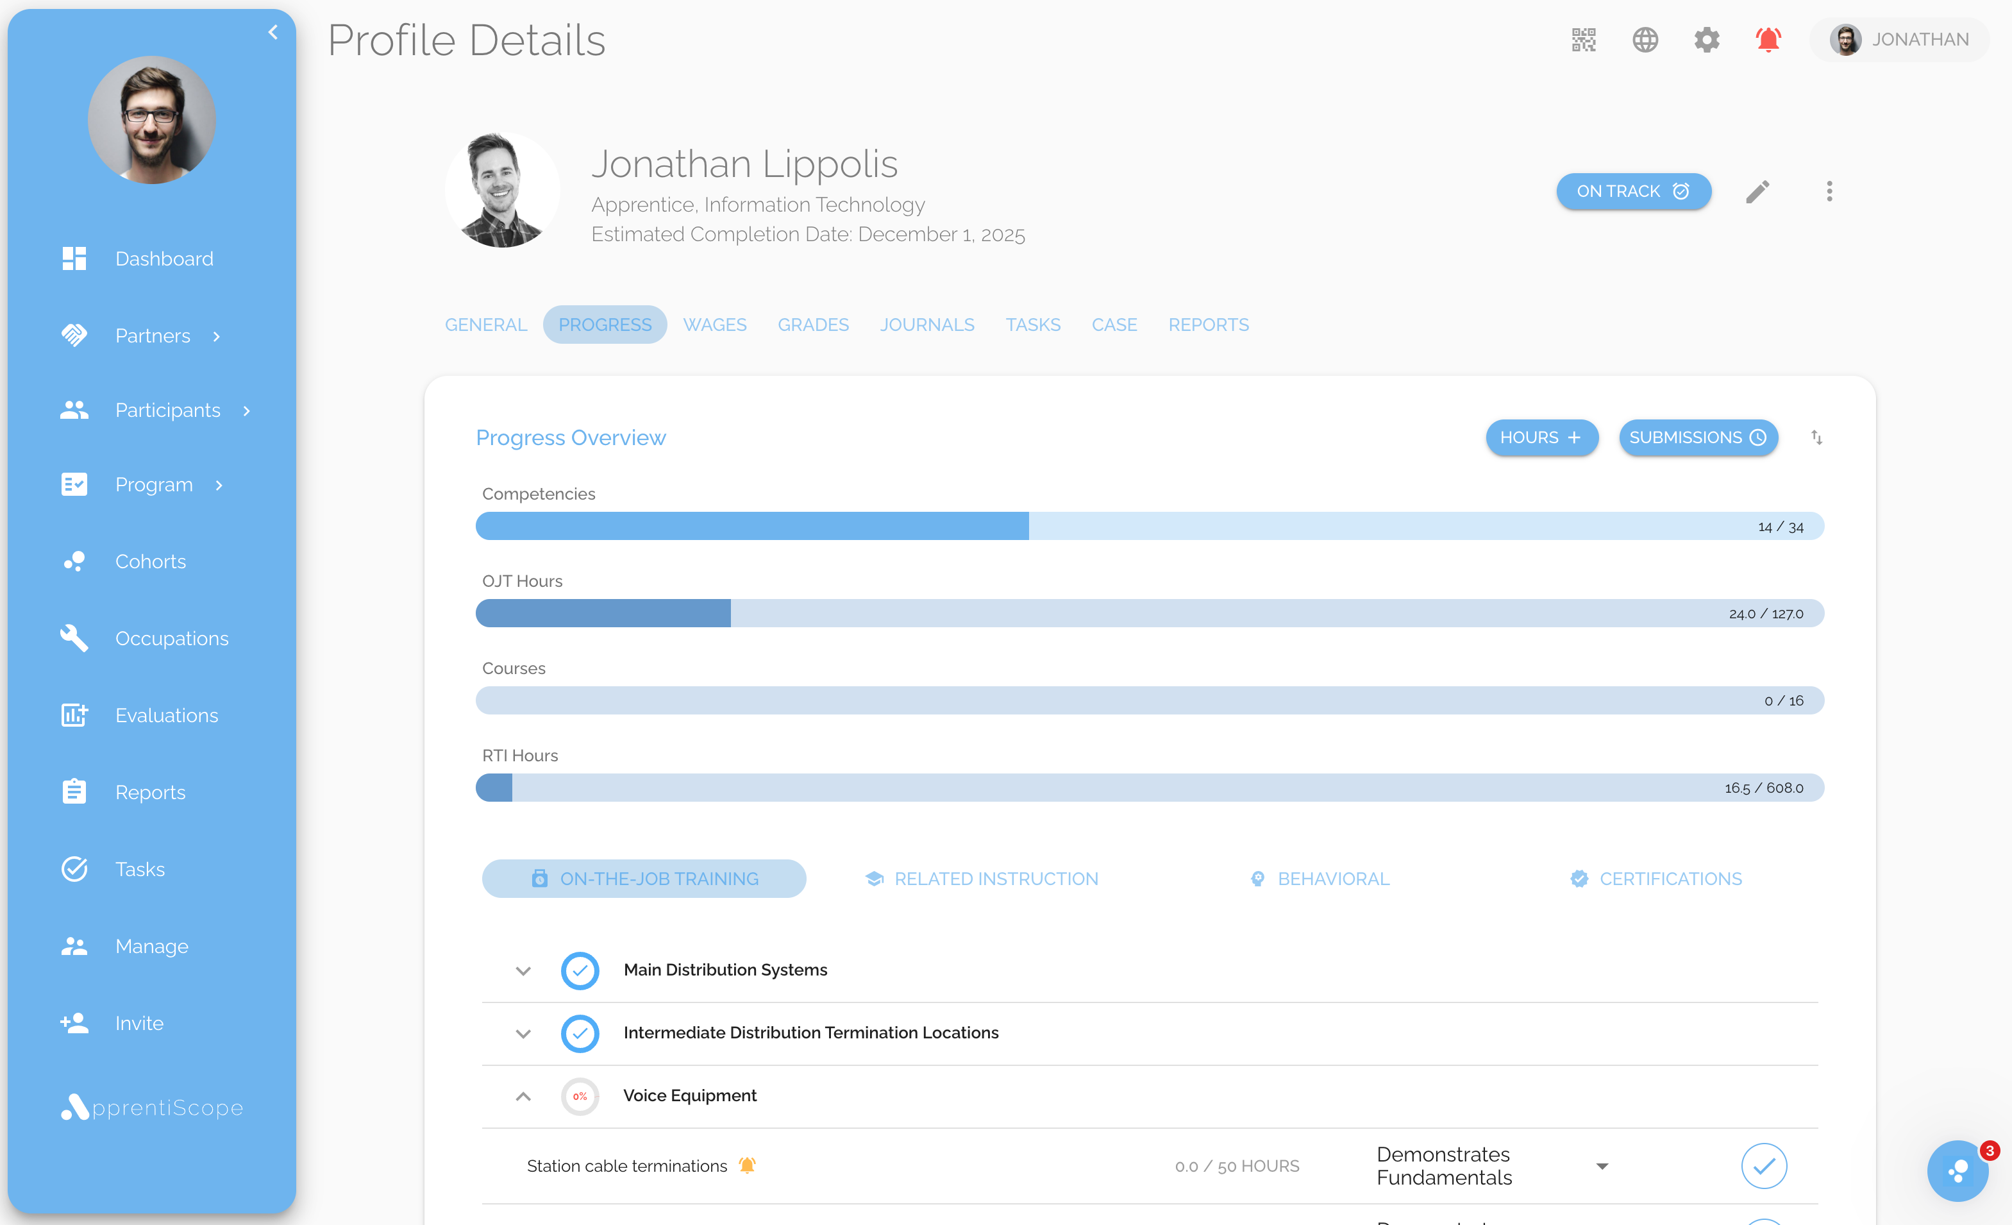This screenshot has width=2012, height=1225.
Task: Expand the Main Distribution Systems row
Action: tap(523, 970)
